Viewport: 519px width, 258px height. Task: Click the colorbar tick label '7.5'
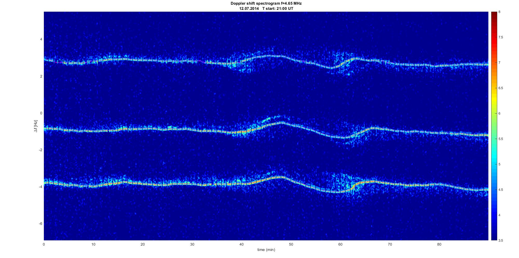click(x=501, y=37)
